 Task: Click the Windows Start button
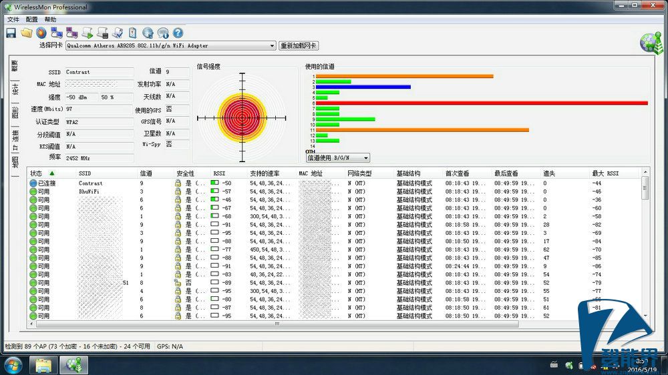pyautogui.click(x=13, y=365)
